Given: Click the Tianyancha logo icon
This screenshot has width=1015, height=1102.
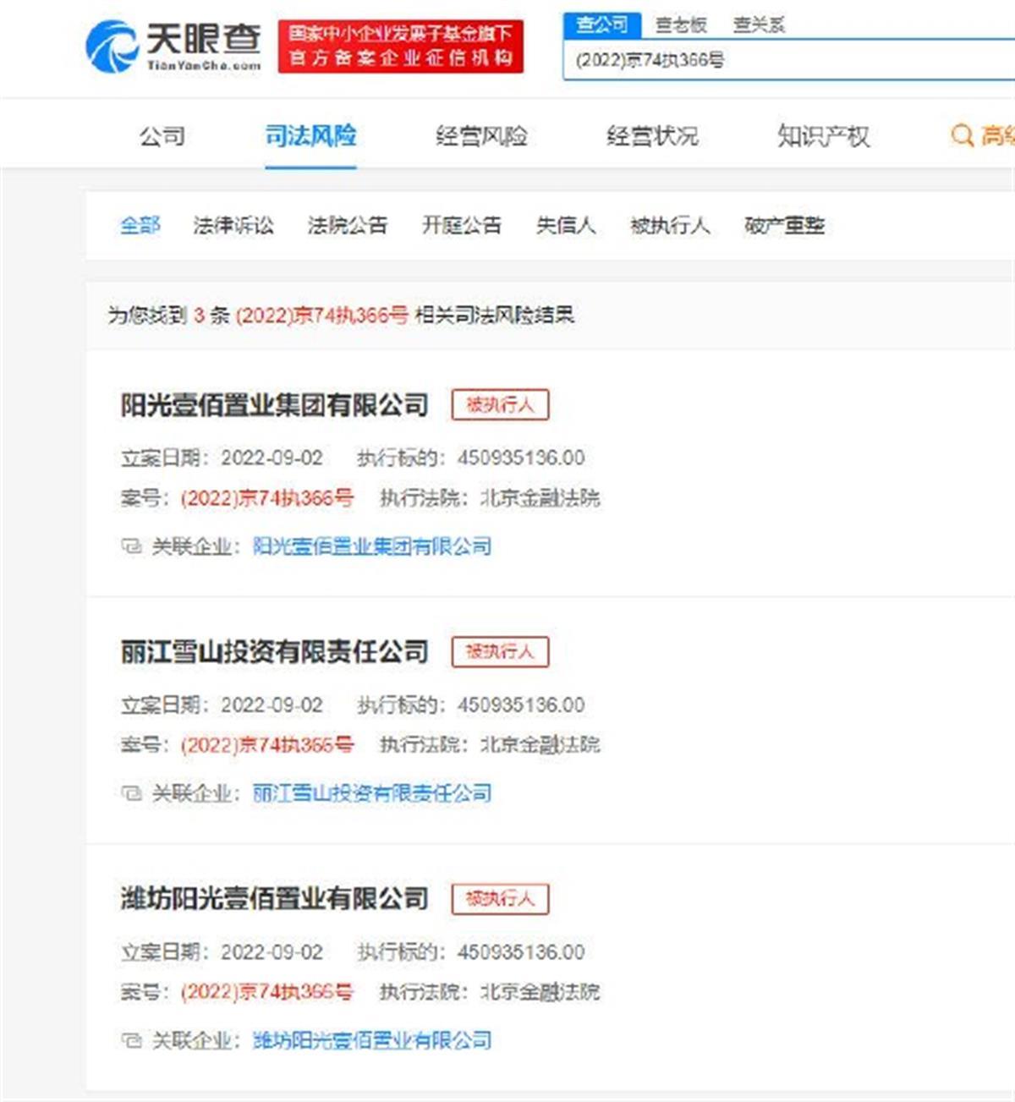Looking at the screenshot, I should 112,46.
